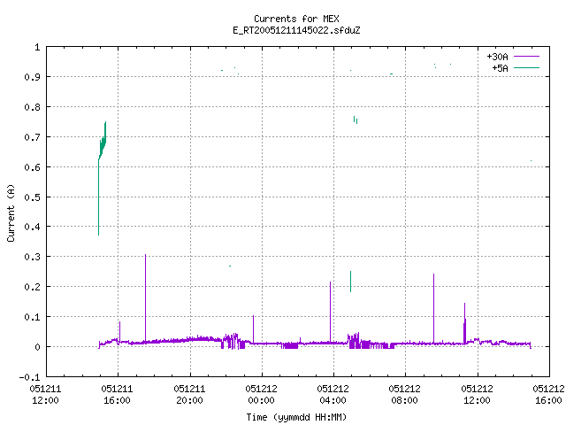Click the y-axis tick label 0.6
The image size is (566, 425).
pyautogui.click(x=32, y=167)
